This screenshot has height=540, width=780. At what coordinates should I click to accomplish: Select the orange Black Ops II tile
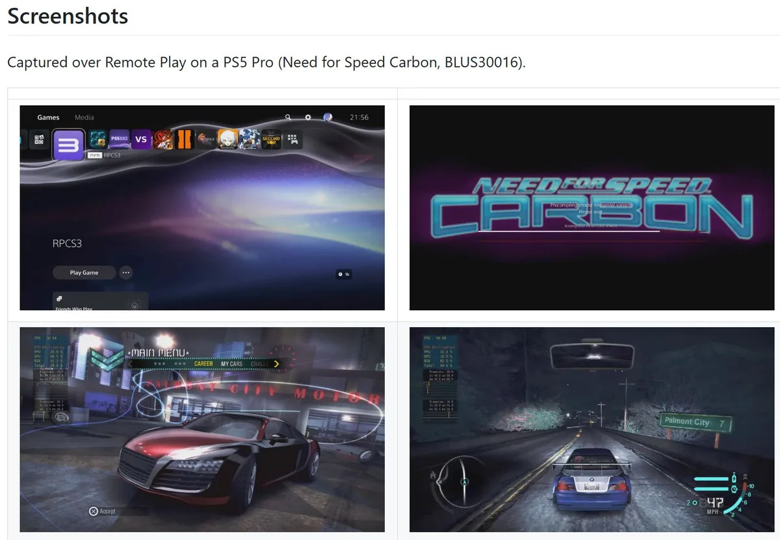(184, 140)
